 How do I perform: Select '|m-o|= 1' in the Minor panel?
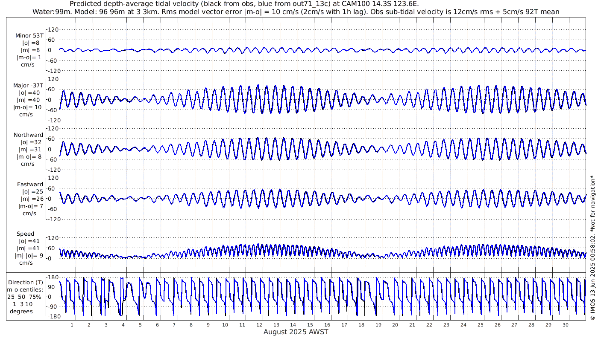coord(29,58)
